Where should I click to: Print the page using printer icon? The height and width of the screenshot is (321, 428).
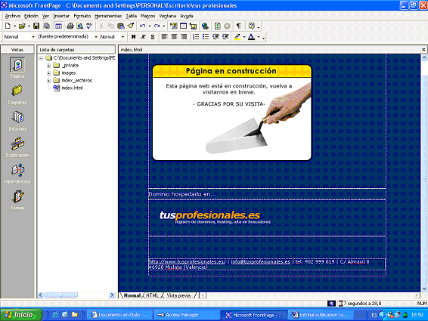tap(70, 26)
